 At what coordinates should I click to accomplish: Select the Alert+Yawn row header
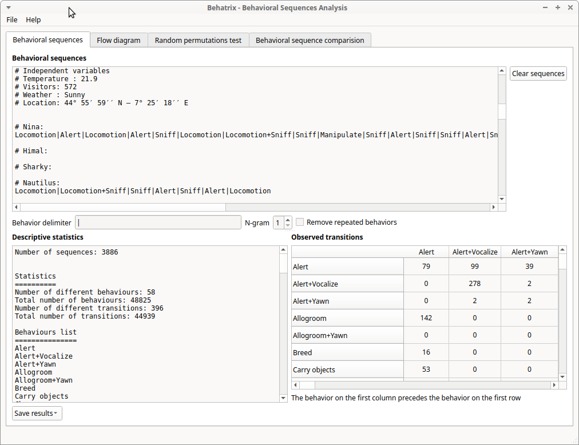[x=347, y=301]
